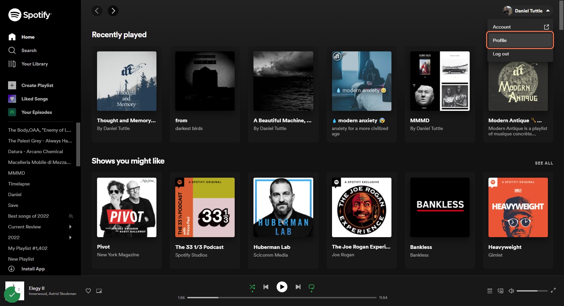The height and width of the screenshot is (306, 564).
Task: Open Heavyweight podcast cover
Action: 518,207
